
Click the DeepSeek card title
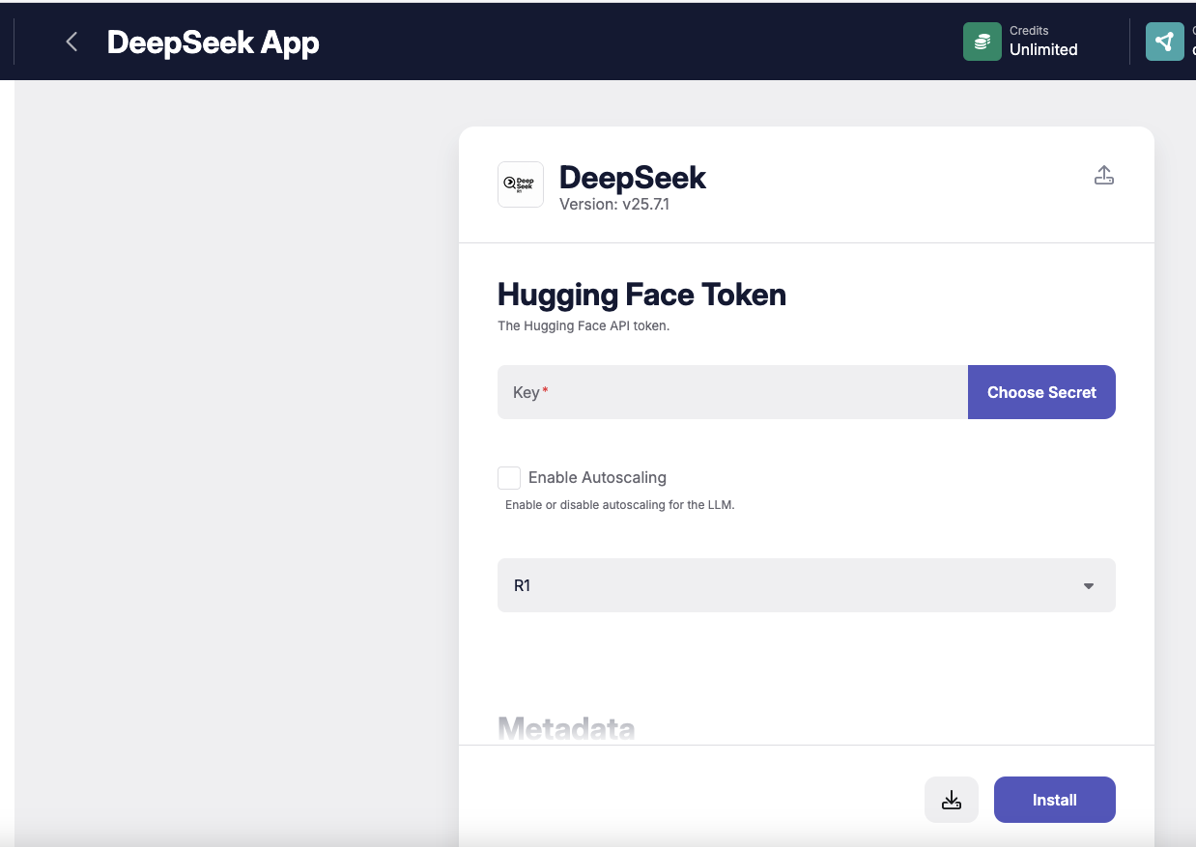pos(633,178)
